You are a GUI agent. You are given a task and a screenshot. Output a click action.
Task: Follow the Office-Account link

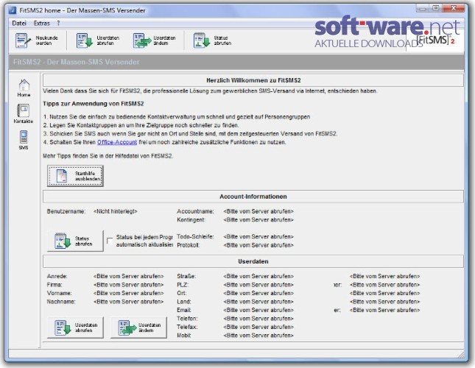coord(117,142)
